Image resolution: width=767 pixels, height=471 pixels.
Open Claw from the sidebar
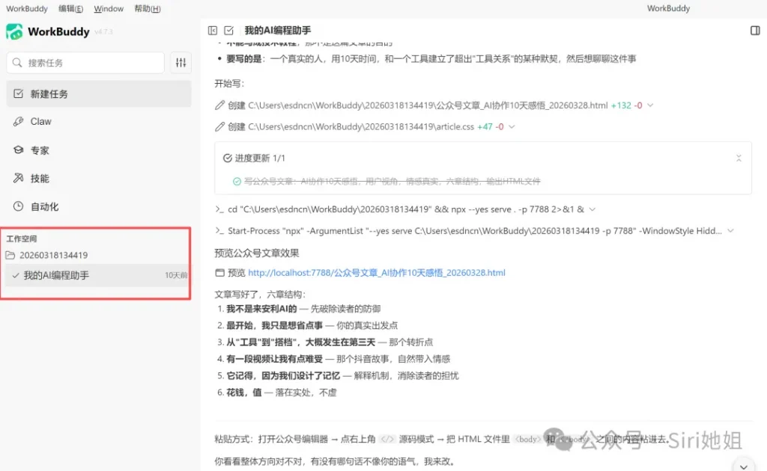point(40,121)
